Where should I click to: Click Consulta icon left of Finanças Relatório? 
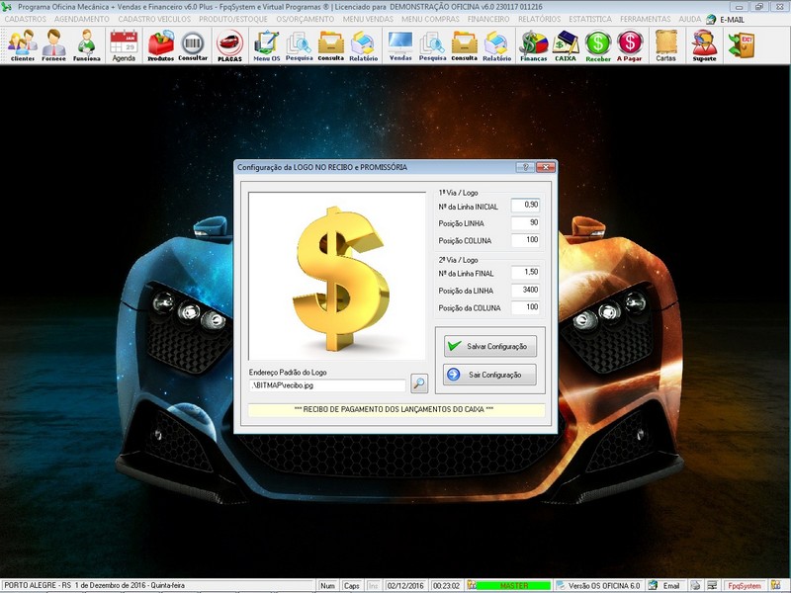464,45
